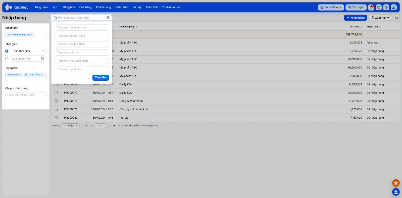Go to the last page of results

(114, 126)
